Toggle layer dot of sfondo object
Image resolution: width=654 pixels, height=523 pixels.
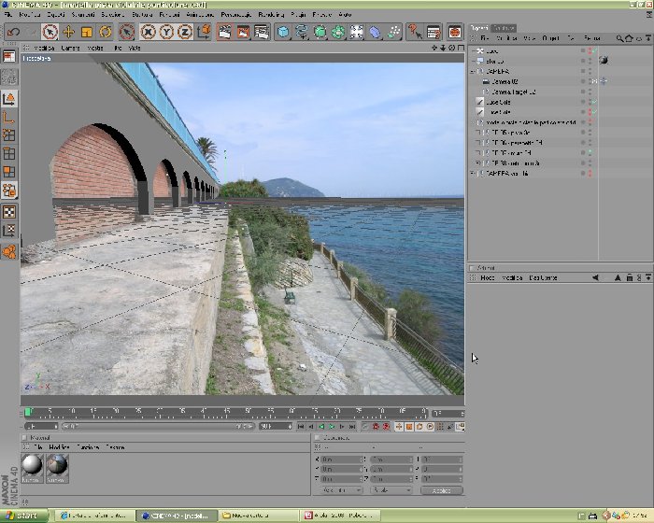(x=583, y=62)
